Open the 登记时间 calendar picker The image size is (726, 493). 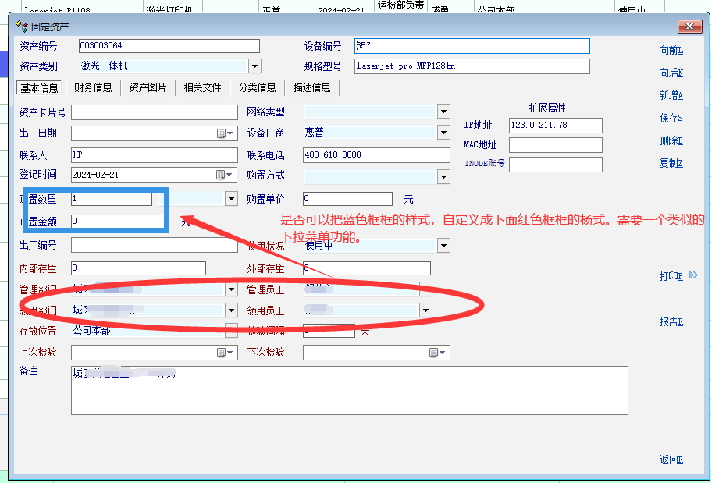coord(224,176)
